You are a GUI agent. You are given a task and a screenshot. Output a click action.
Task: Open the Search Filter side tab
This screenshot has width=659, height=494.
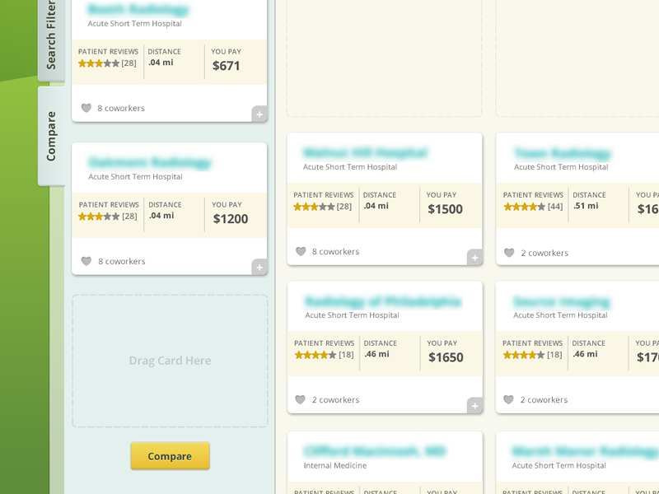point(51,35)
